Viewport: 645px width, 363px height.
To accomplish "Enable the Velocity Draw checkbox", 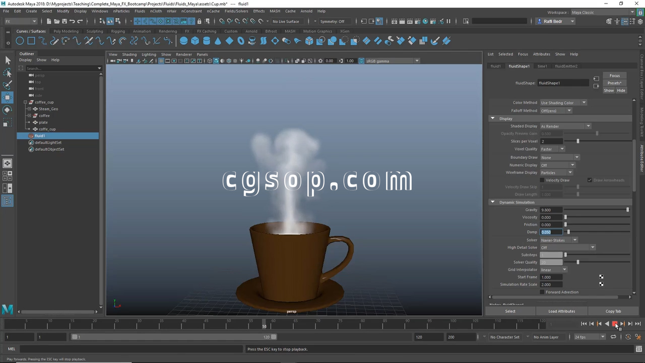I will 542,180.
